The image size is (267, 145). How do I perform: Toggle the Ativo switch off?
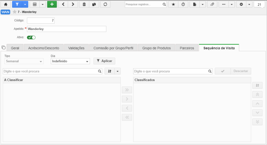click(x=31, y=37)
